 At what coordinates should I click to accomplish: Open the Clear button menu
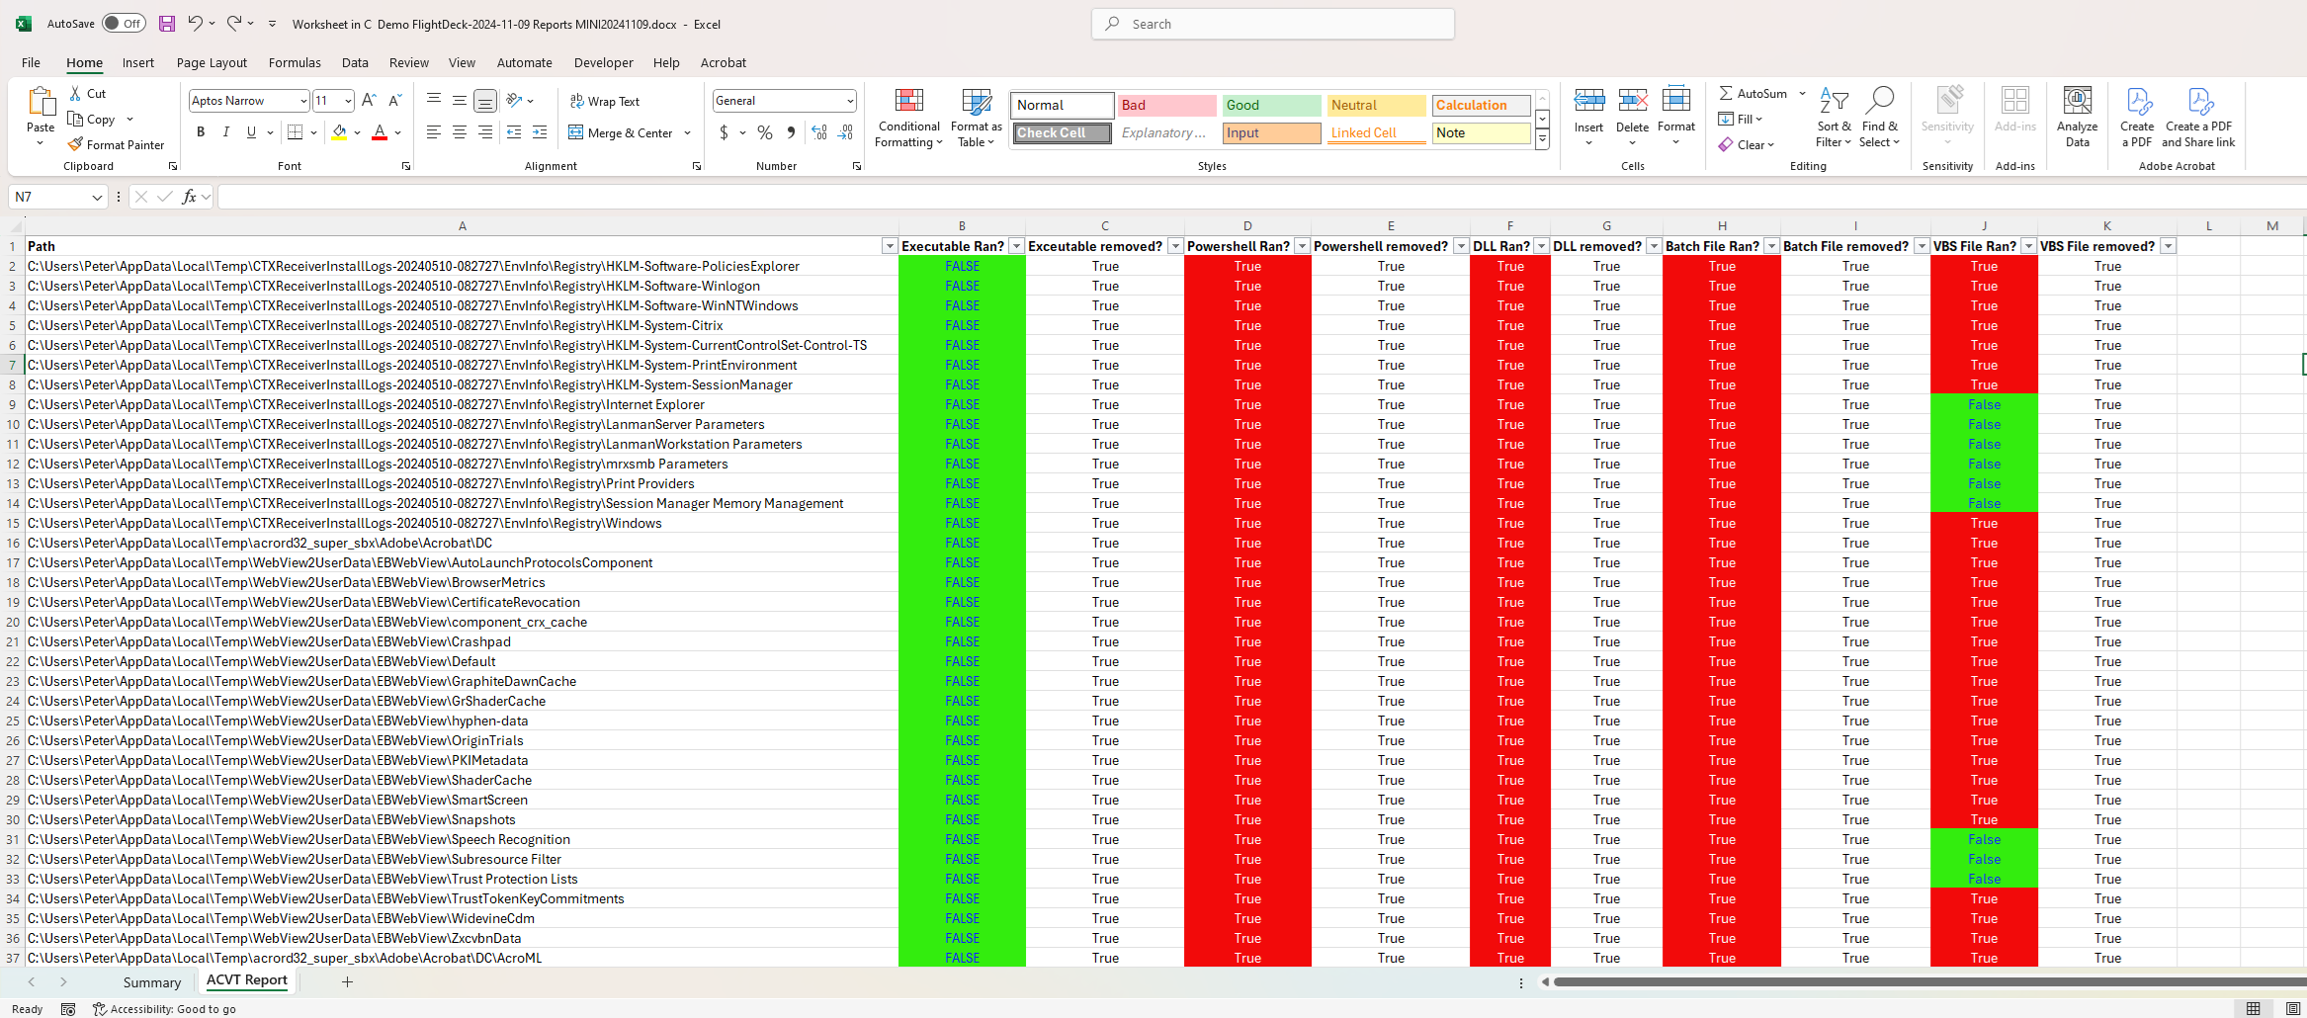tap(1747, 145)
